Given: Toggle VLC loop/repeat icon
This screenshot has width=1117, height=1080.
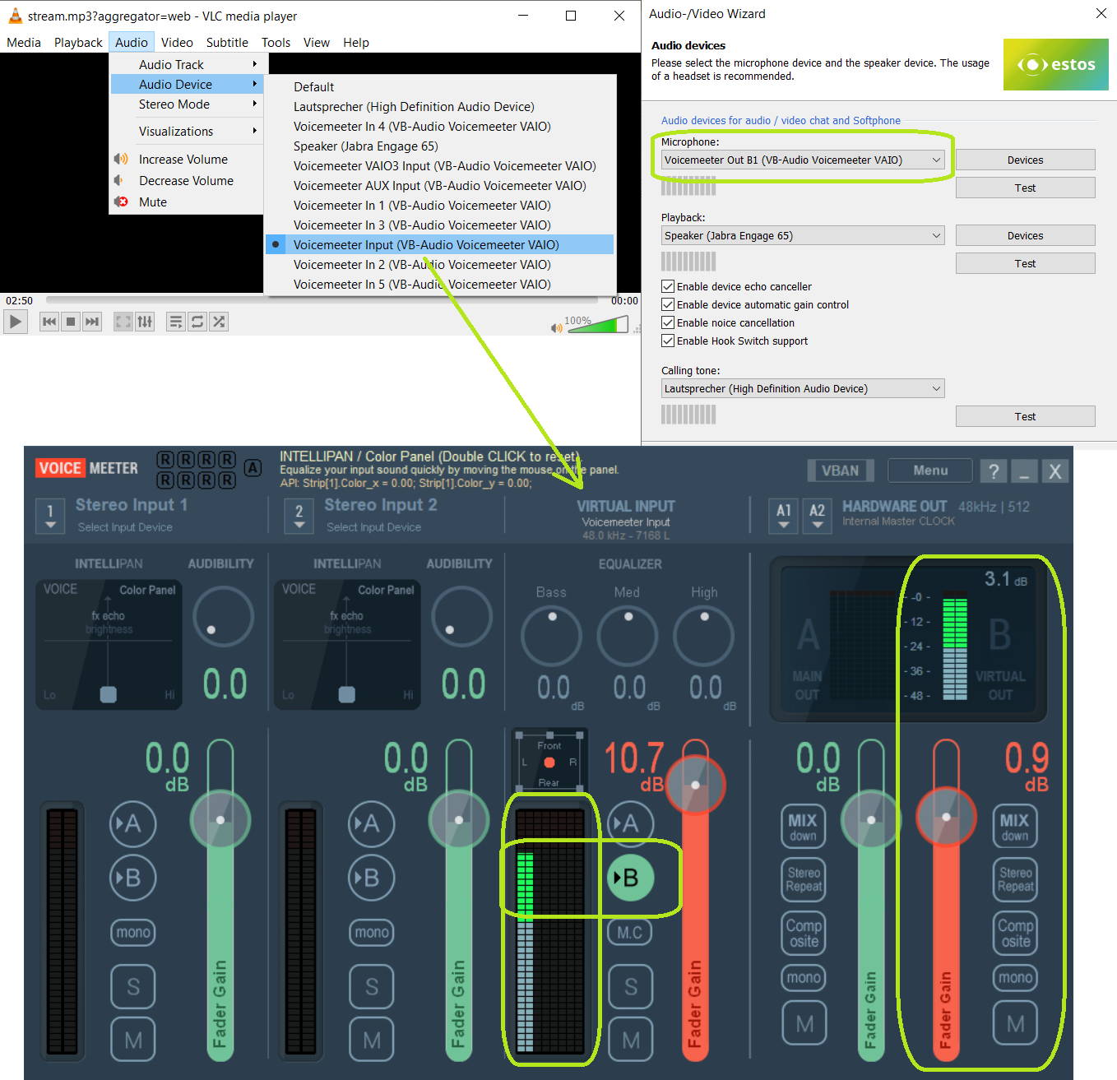Looking at the screenshot, I should [197, 322].
